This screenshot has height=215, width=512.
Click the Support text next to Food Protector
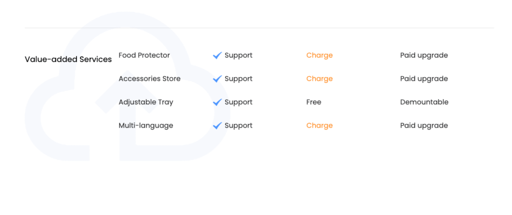pos(238,55)
